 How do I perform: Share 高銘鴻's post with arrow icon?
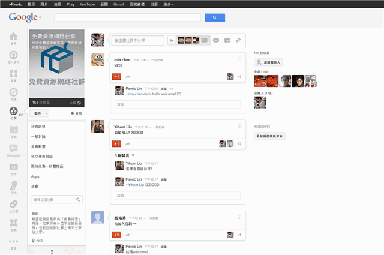(x=128, y=235)
